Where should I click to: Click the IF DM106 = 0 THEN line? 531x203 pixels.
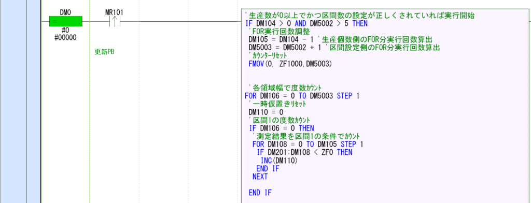click(x=282, y=128)
